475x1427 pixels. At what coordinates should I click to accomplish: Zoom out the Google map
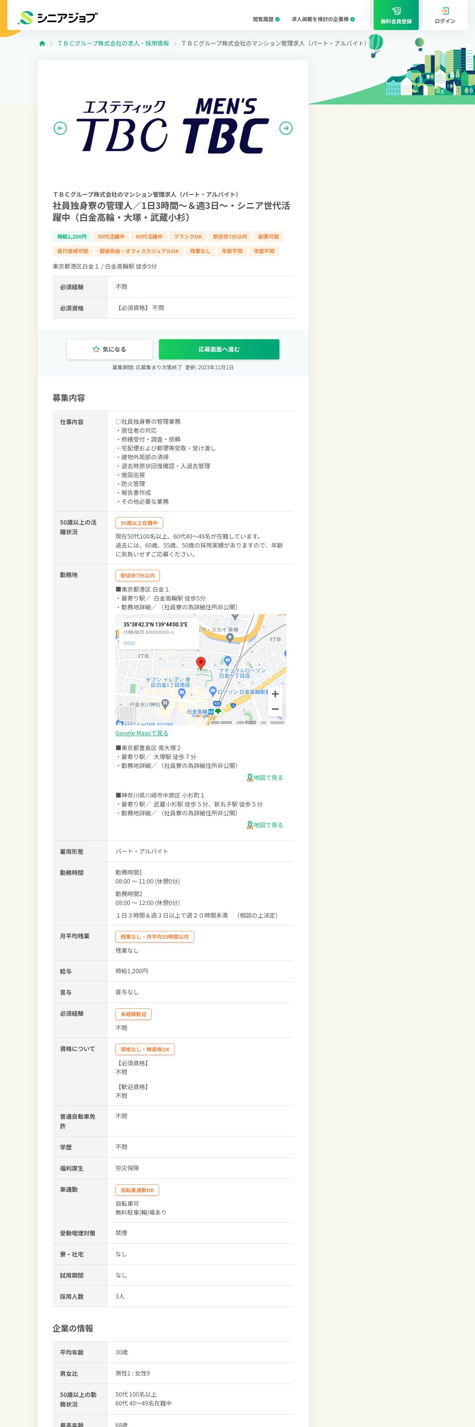point(275,709)
